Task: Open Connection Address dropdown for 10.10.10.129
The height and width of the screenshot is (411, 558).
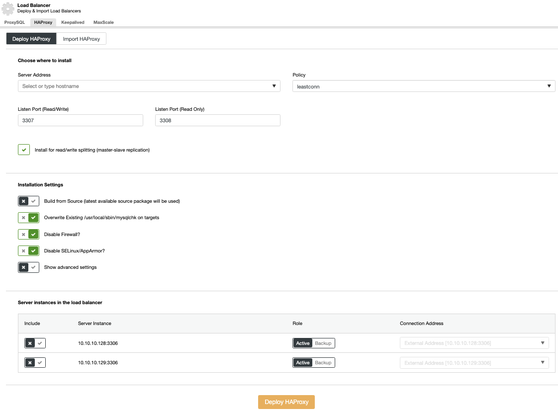Action: tap(474, 363)
